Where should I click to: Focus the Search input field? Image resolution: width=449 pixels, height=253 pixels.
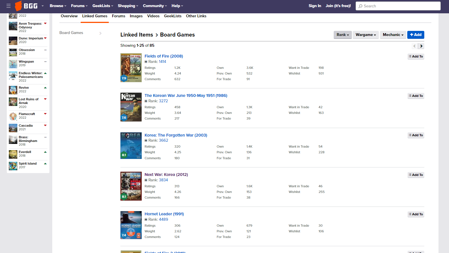click(398, 6)
